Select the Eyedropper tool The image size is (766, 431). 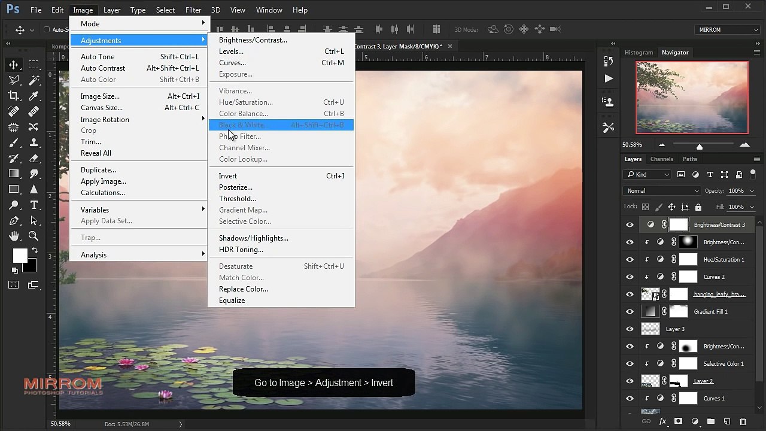(34, 96)
